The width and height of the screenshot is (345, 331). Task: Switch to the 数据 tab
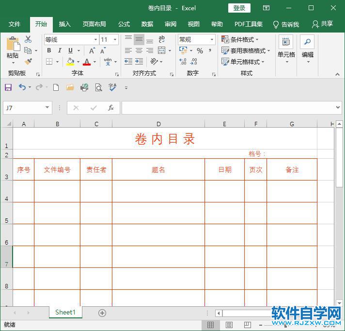tap(147, 24)
